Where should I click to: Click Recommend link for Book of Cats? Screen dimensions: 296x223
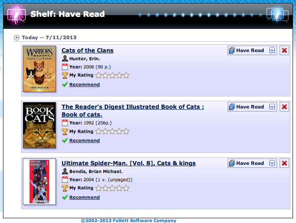84,140
